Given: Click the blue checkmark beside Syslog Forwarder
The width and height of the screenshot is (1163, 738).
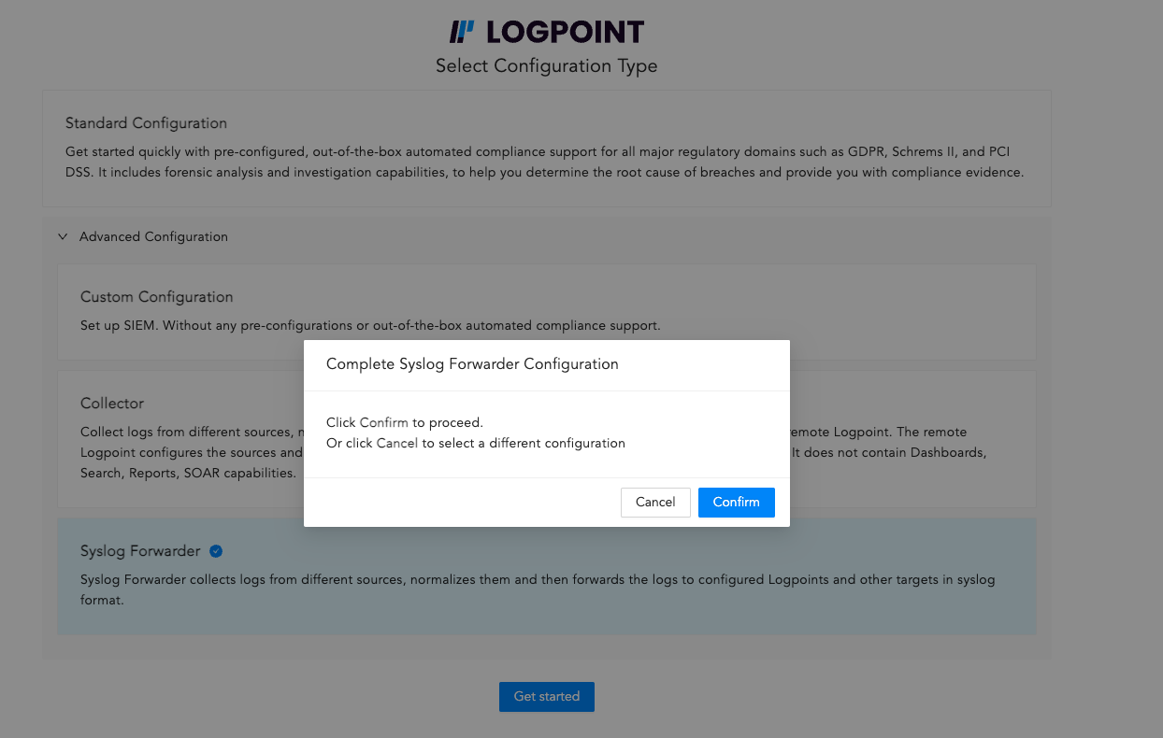Looking at the screenshot, I should pos(216,551).
